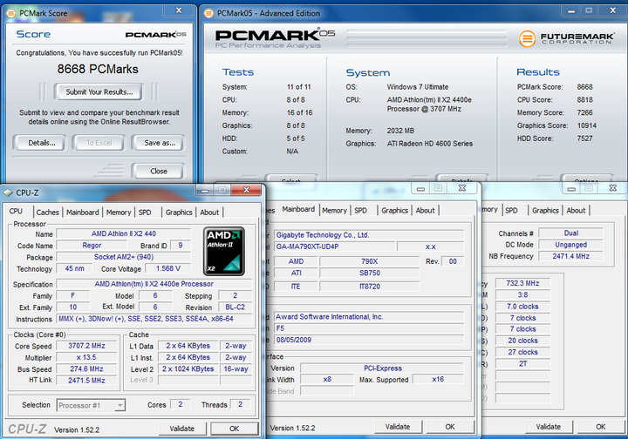This screenshot has width=628, height=439.
Task: Click OS value 'Windows 7 Ultimate'
Action: pos(418,87)
